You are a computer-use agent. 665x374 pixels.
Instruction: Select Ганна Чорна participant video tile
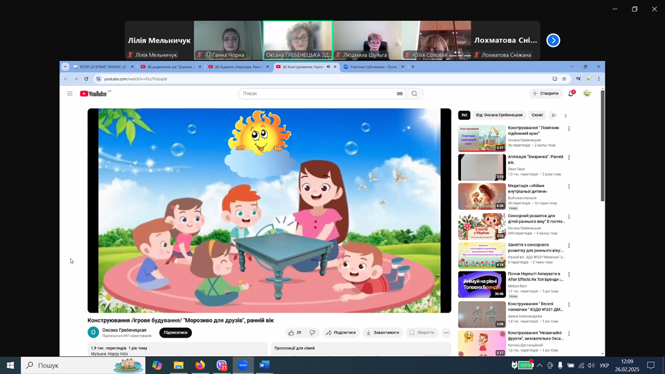coord(228,40)
